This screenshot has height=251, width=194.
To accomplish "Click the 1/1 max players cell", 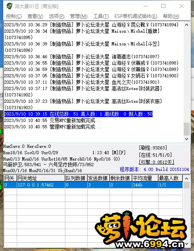I will point(170,185).
